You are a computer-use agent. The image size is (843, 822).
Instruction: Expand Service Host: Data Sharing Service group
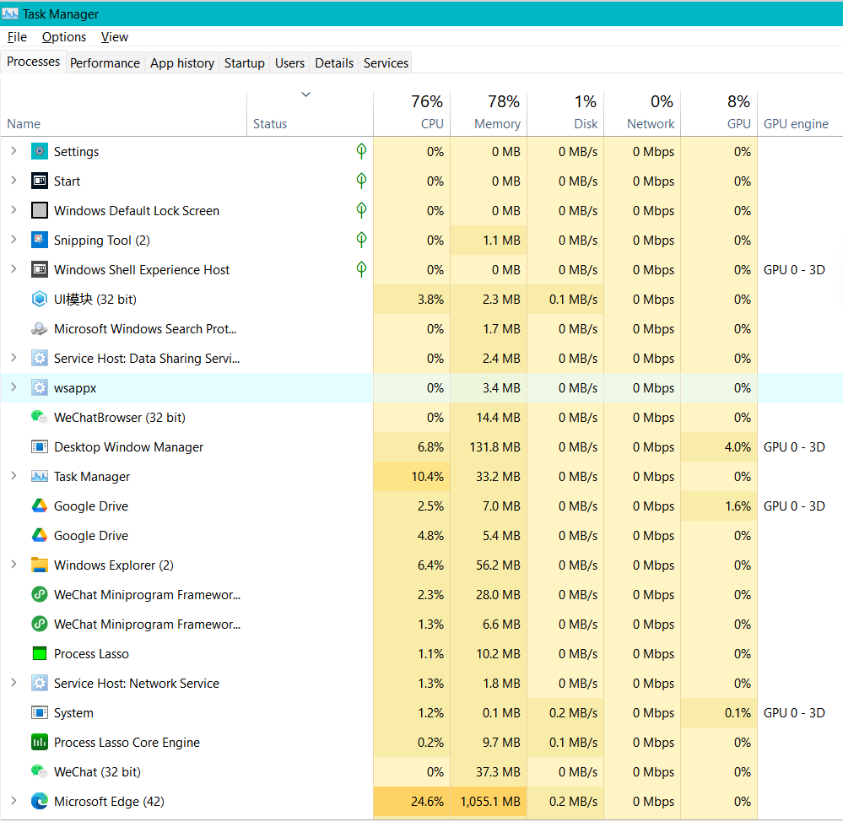pyautogui.click(x=14, y=358)
